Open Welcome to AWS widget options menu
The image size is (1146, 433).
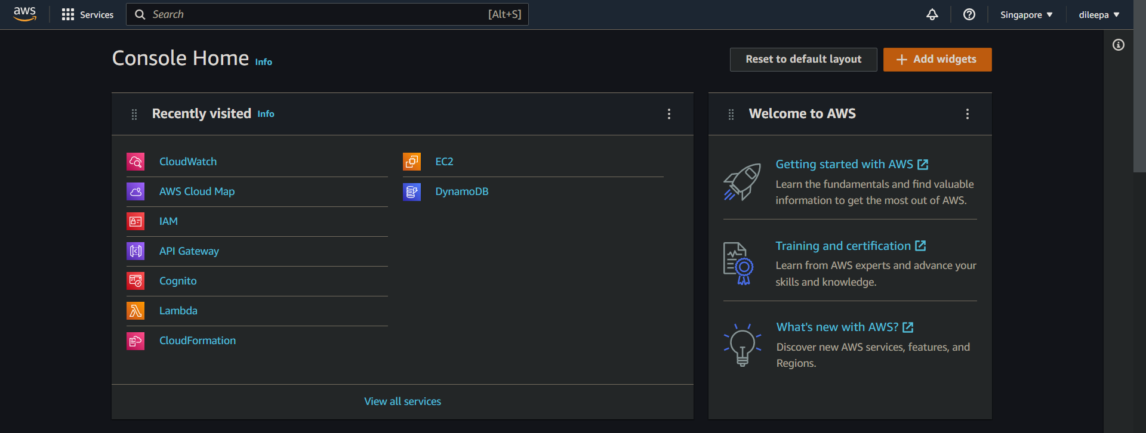[968, 114]
